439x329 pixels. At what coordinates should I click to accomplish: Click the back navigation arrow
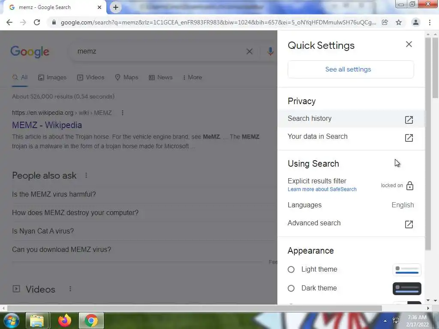(9, 22)
